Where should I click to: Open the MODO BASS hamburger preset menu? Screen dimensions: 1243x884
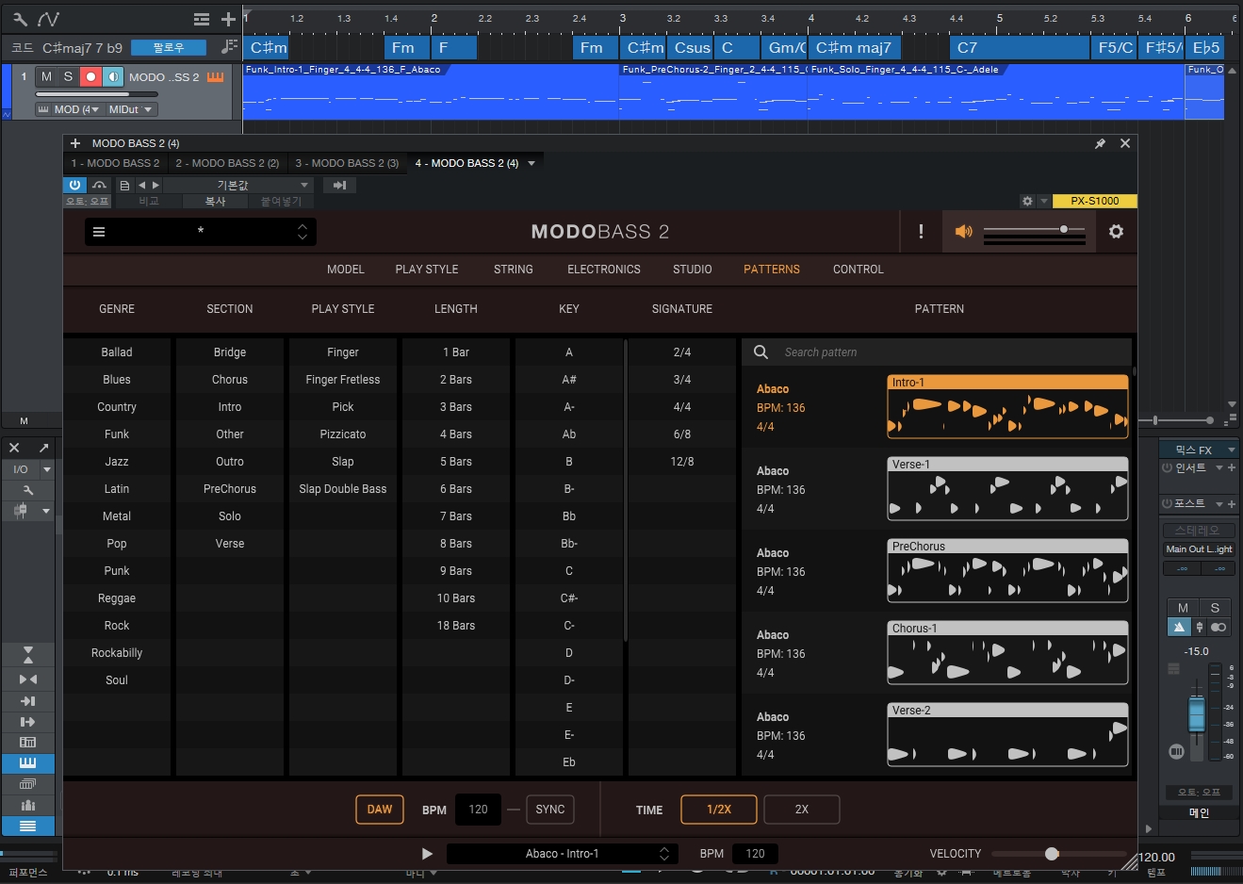[x=99, y=231]
